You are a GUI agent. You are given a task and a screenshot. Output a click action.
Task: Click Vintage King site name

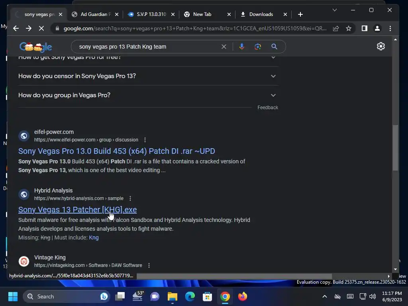click(x=50, y=258)
